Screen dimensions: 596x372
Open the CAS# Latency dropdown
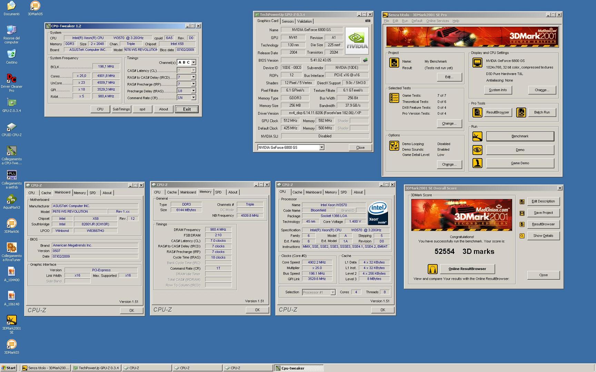pyautogui.click(x=193, y=70)
